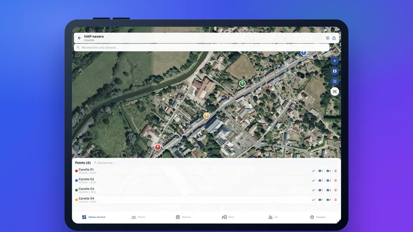Open the Réglages tab
413x232 pixels.
coord(318,217)
